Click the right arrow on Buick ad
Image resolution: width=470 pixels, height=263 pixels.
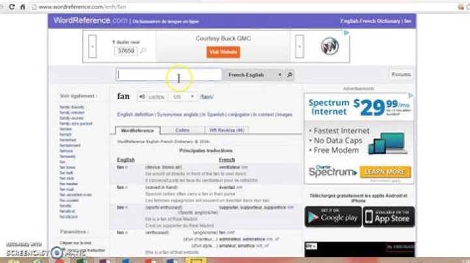pos(300,46)
